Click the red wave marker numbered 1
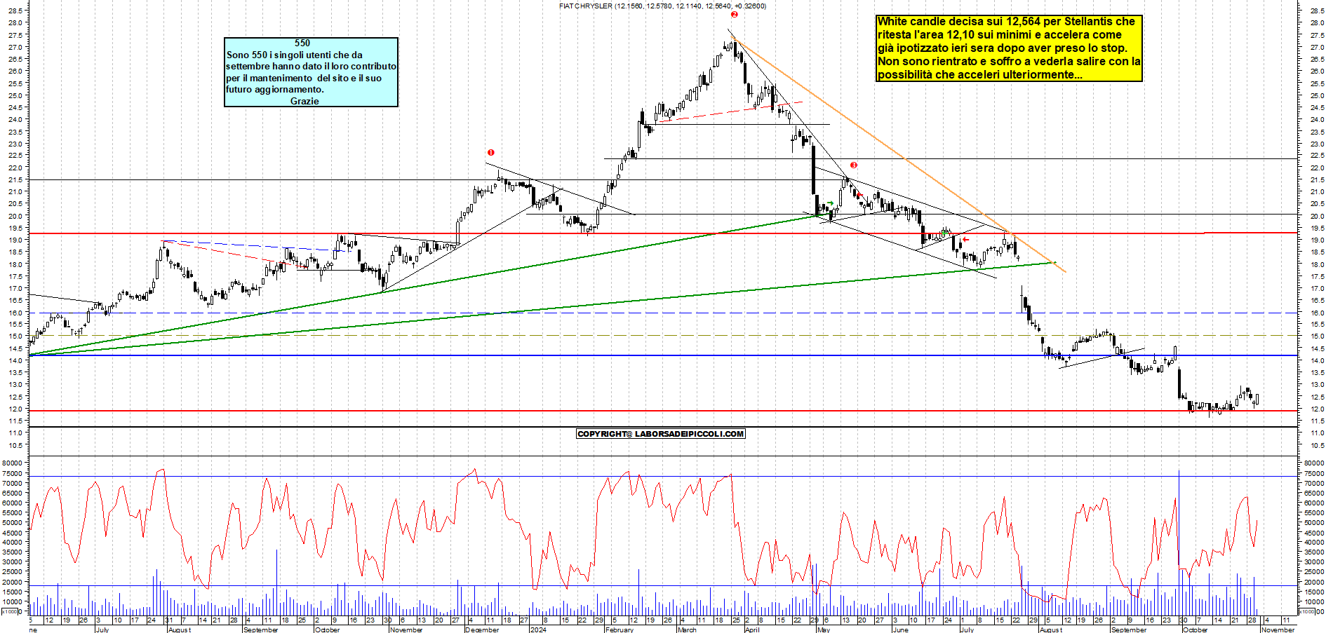Image resolution: width=1326 pixels, height=633 pixels. pyautogui.click(x=491, y=152)
